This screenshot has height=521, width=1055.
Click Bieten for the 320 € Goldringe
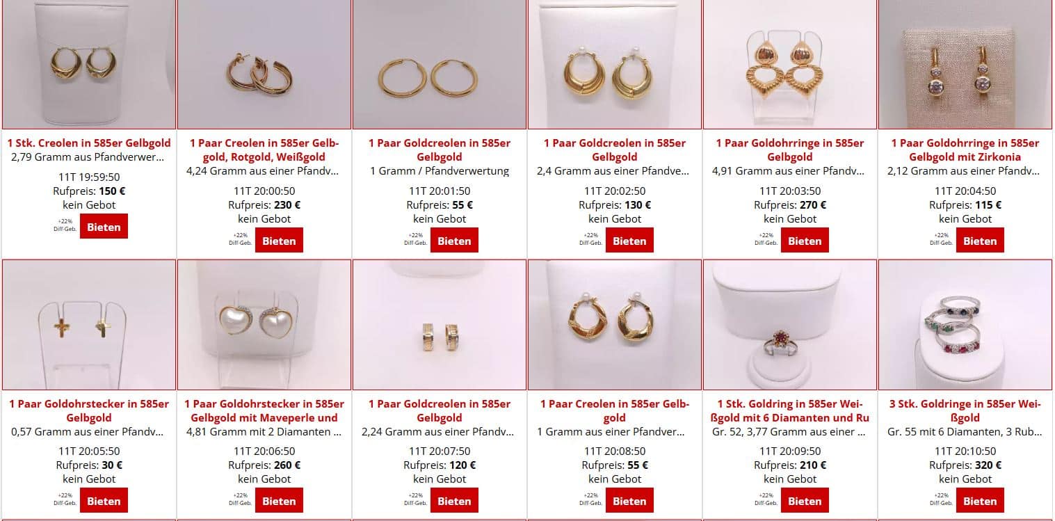[x=980, y=501]
